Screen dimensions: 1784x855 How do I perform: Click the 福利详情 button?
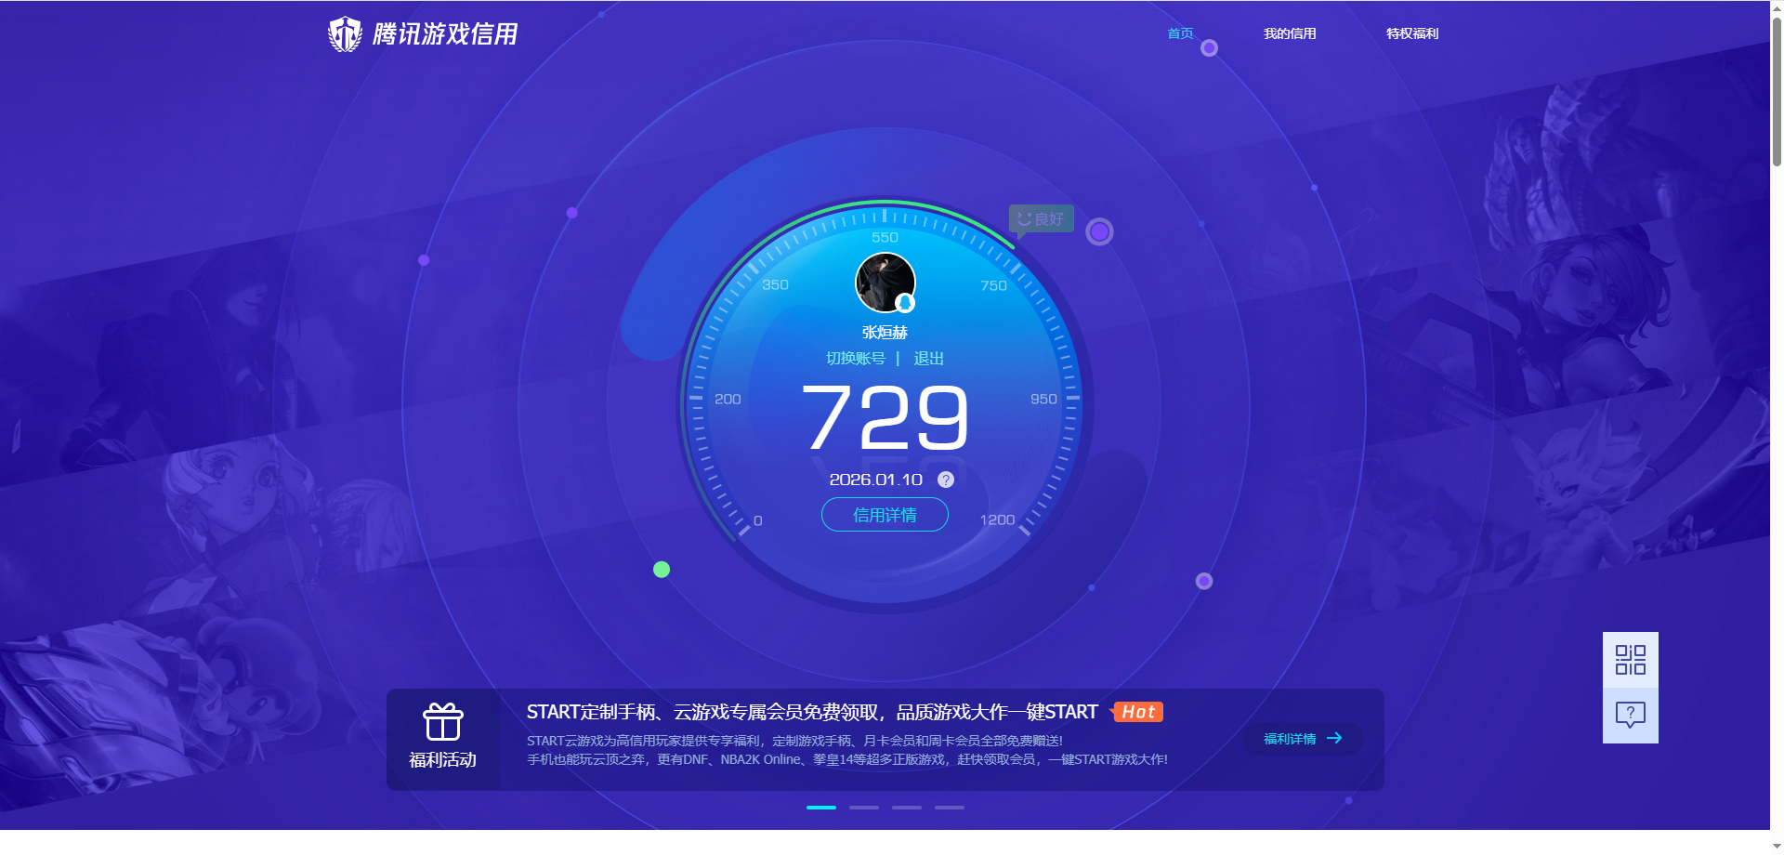pyautogui.click(x=1301, y=739)
